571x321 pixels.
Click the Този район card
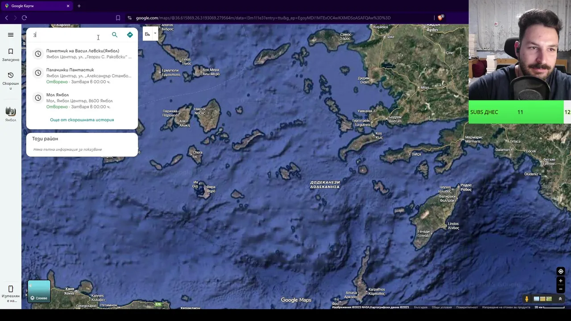(x=82, y=144)
